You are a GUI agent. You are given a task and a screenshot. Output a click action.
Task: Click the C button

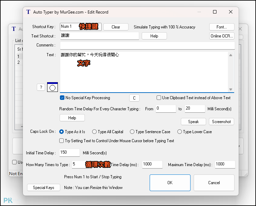coord(134,98)
